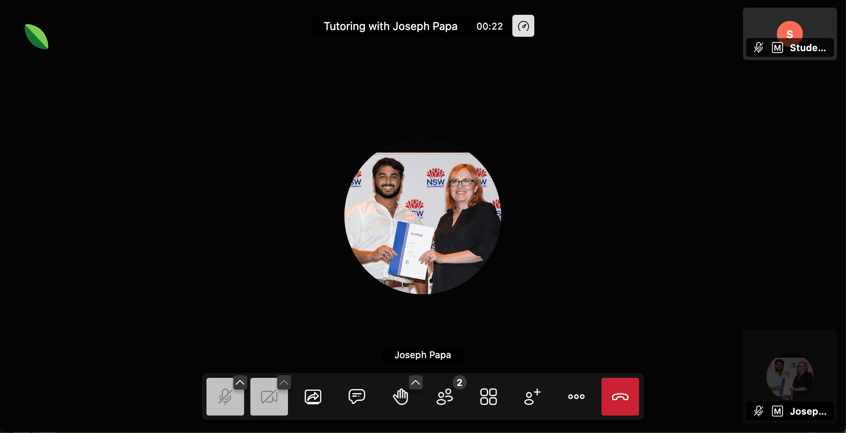The image size is (846, 433).
Task: Click the leaf logo in the corner
Action: click(x=36, y=37)
